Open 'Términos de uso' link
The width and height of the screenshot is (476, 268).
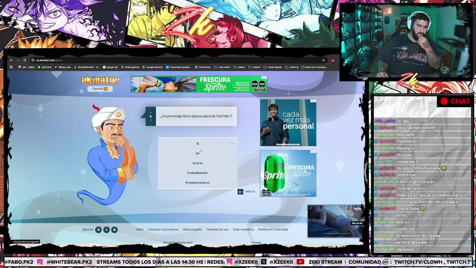click(x=218, y=229)
